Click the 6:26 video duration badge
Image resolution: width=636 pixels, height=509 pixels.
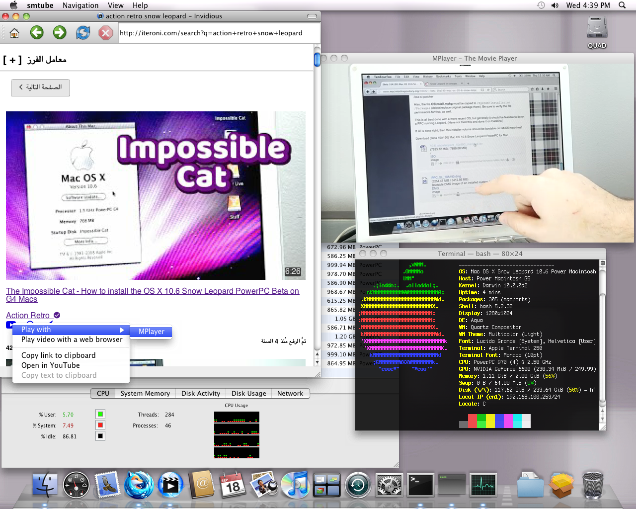click(x=293, y=271)
